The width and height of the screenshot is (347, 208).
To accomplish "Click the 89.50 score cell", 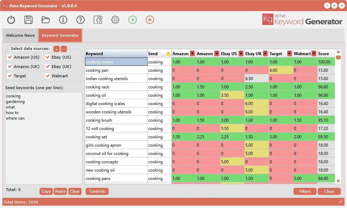I will [326, 137].
